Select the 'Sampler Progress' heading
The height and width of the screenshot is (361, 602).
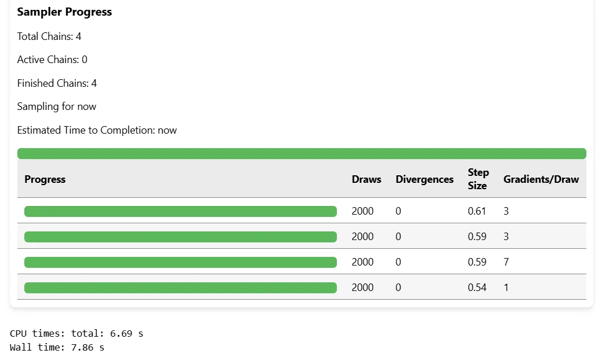(64, 12)
